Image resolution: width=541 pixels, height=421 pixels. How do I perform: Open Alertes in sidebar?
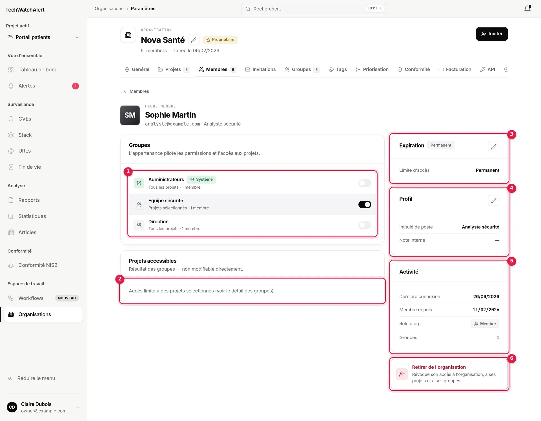click(x=43, y=86)
